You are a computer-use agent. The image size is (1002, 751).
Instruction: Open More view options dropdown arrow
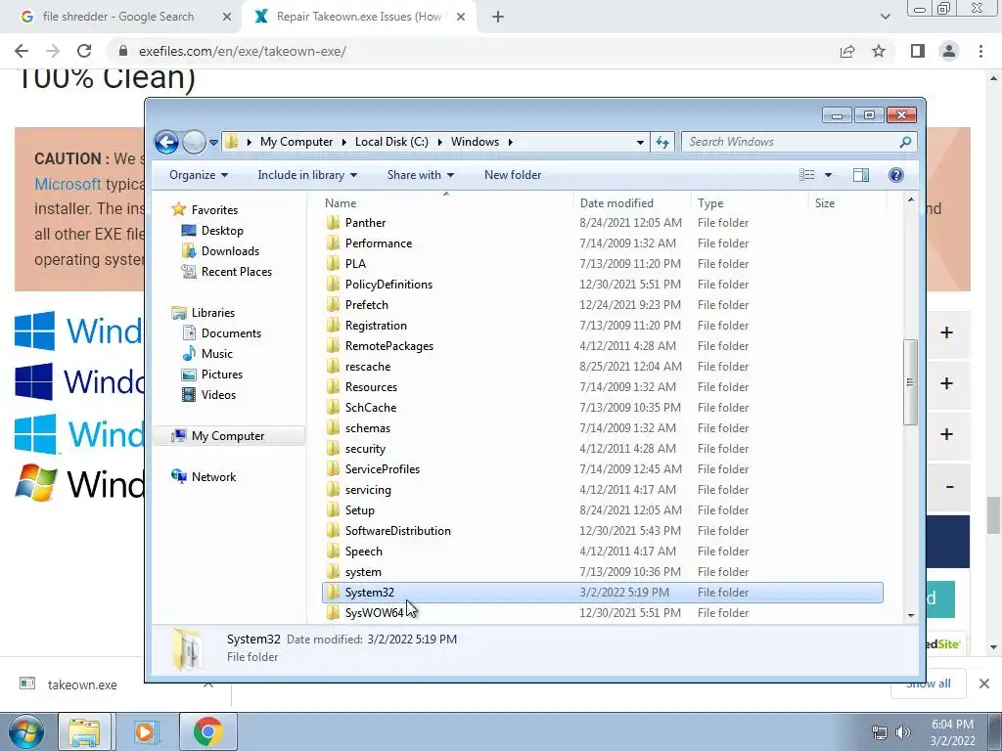click(828, 175)
